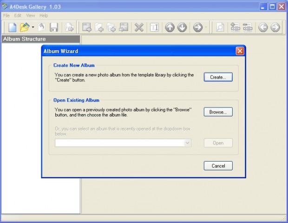This screenshot has width=288, height=223.
Task: Click the Revert document toolbar icon
Action: tap(42, 27)
